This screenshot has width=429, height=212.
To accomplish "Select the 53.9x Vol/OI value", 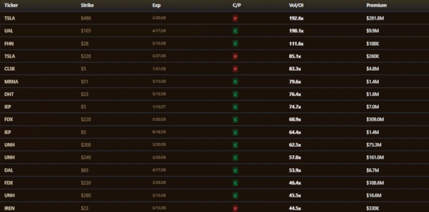I will (295, 171).
